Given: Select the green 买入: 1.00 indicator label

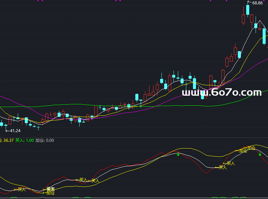Looking at the screenshot, I should [x=24, y=140].
